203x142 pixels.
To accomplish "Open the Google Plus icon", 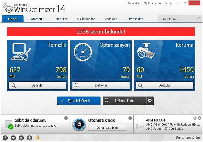I will [x=21, y=138].
